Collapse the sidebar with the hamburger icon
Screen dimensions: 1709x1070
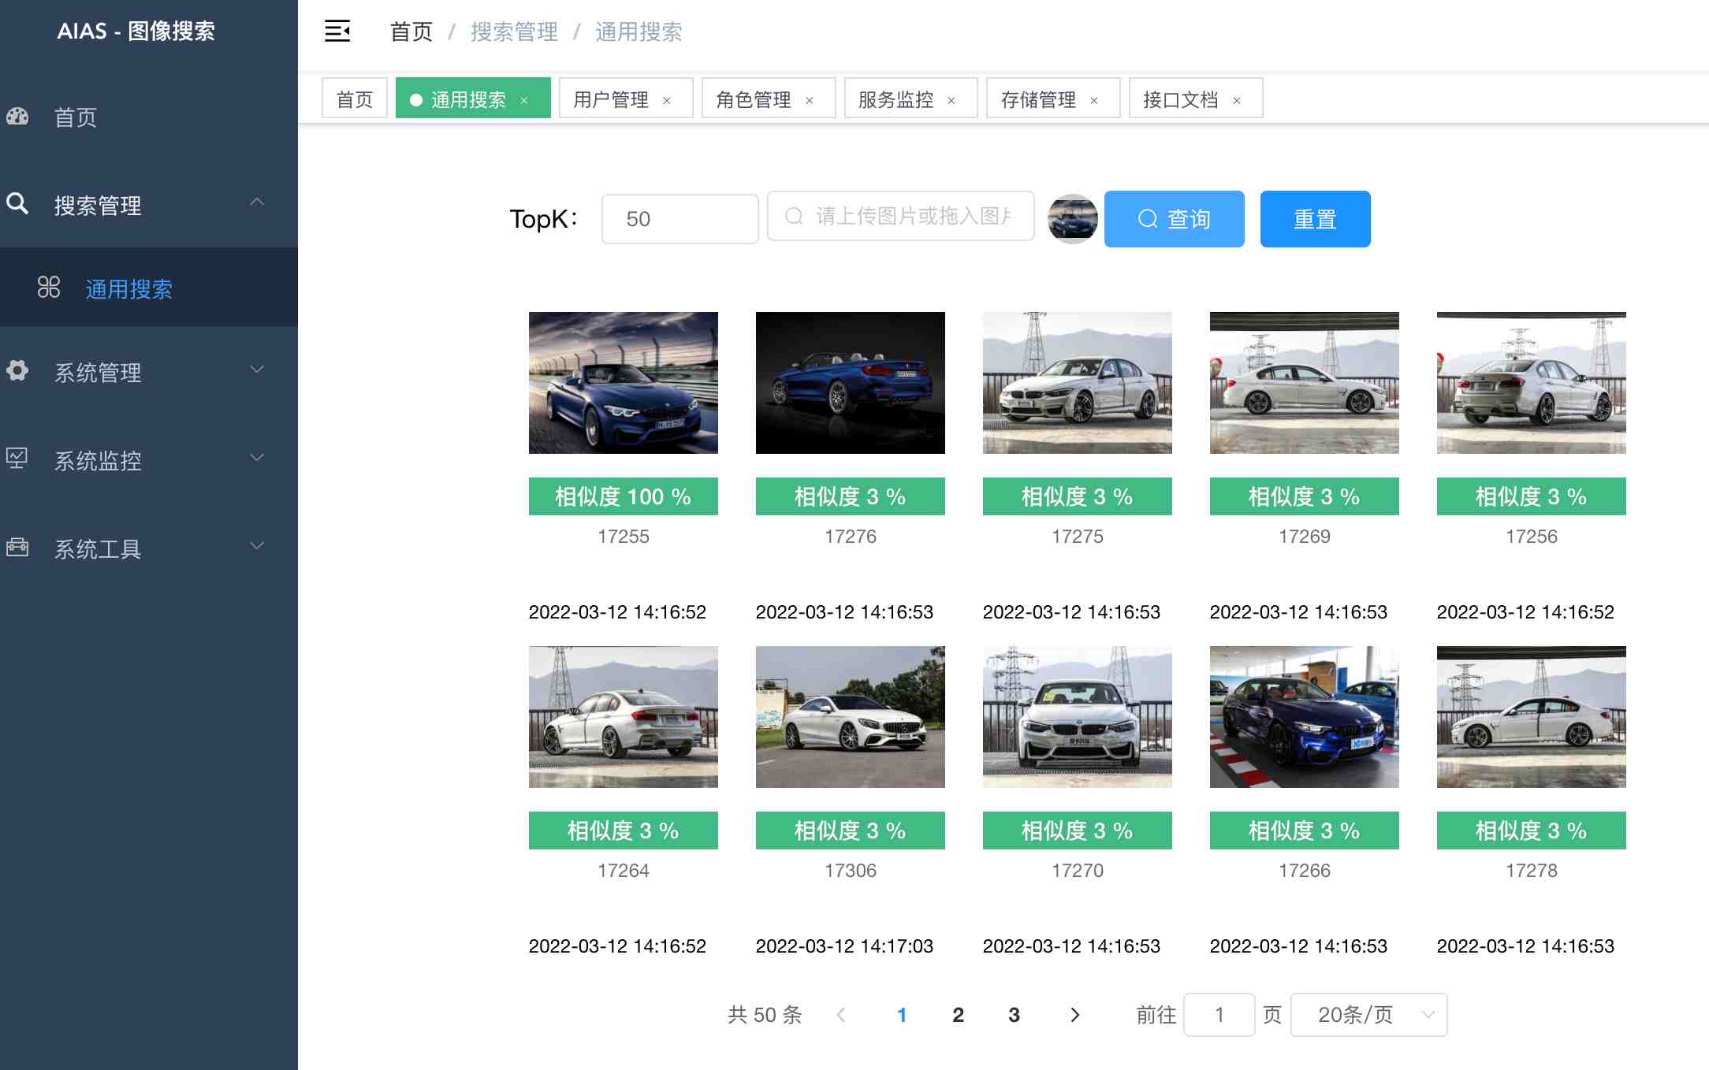(337, 32)
